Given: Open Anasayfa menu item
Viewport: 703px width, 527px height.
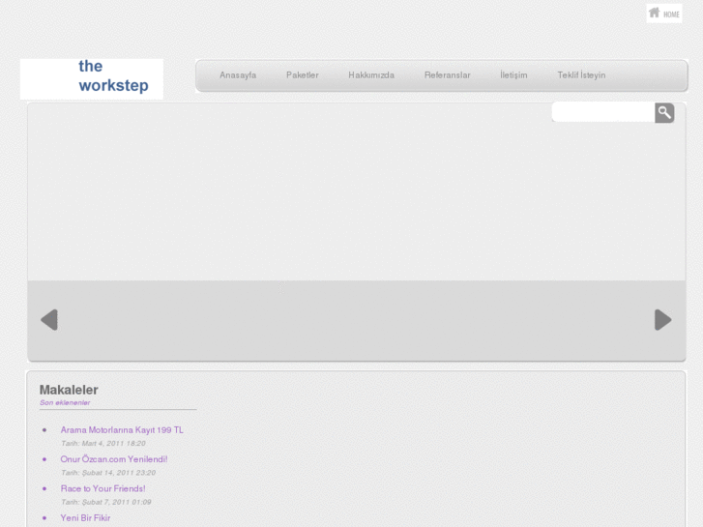Looking at the screenshot, I should point(238,74).
